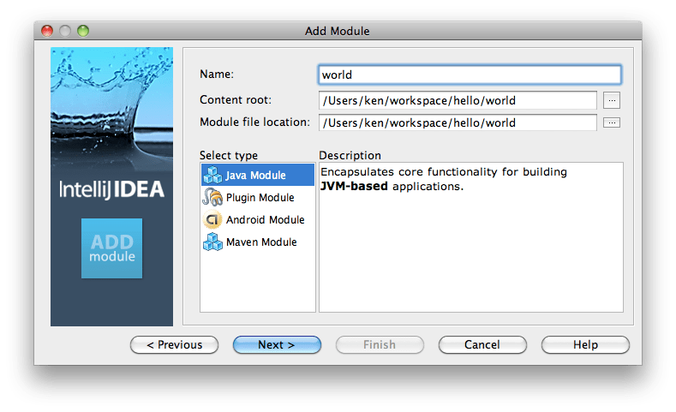
Task: Click the 'Name:' label
Action: [217, 75]
